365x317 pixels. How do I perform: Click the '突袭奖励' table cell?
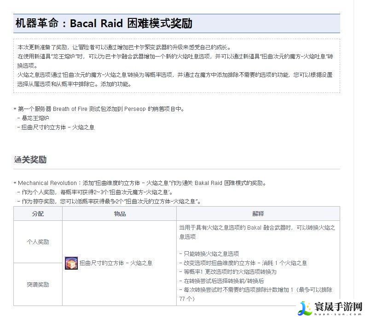tap(38, 285)
